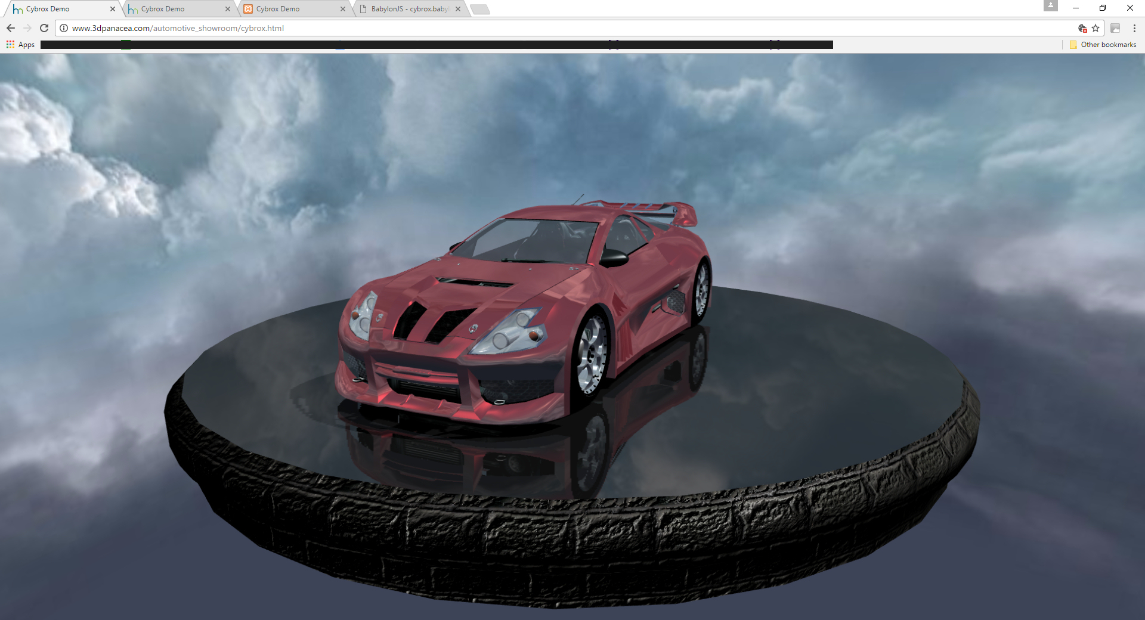Screen dimensions: 1145x620
Task: Open a new tab
Action: point(480,9)
